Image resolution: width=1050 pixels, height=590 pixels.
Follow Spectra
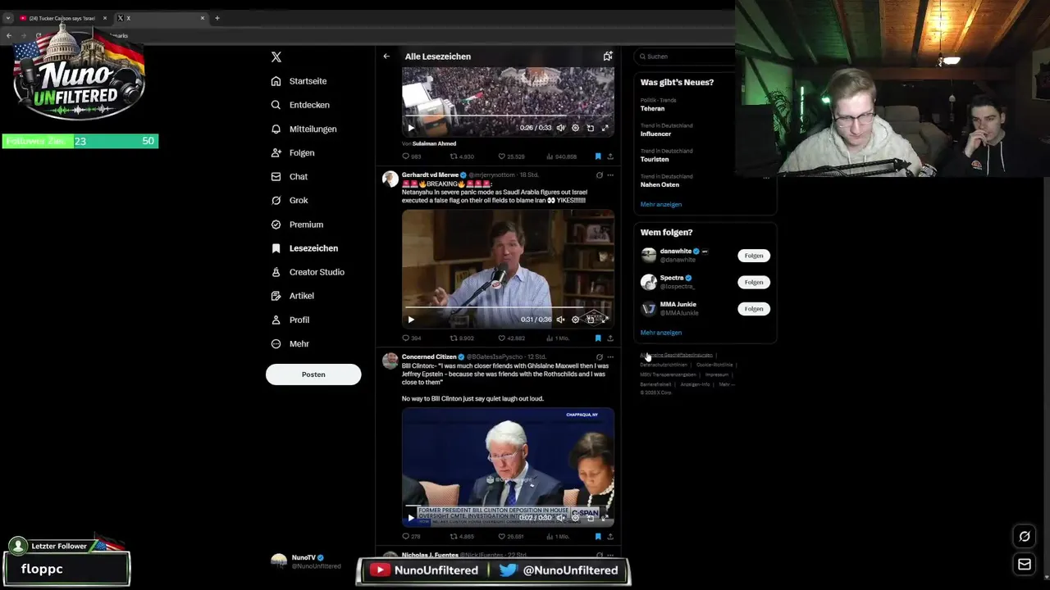pyautogui.click(x=754, y=282)
